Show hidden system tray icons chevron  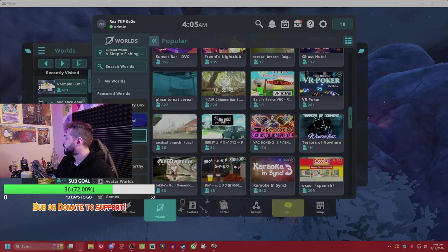pos(389,246)
